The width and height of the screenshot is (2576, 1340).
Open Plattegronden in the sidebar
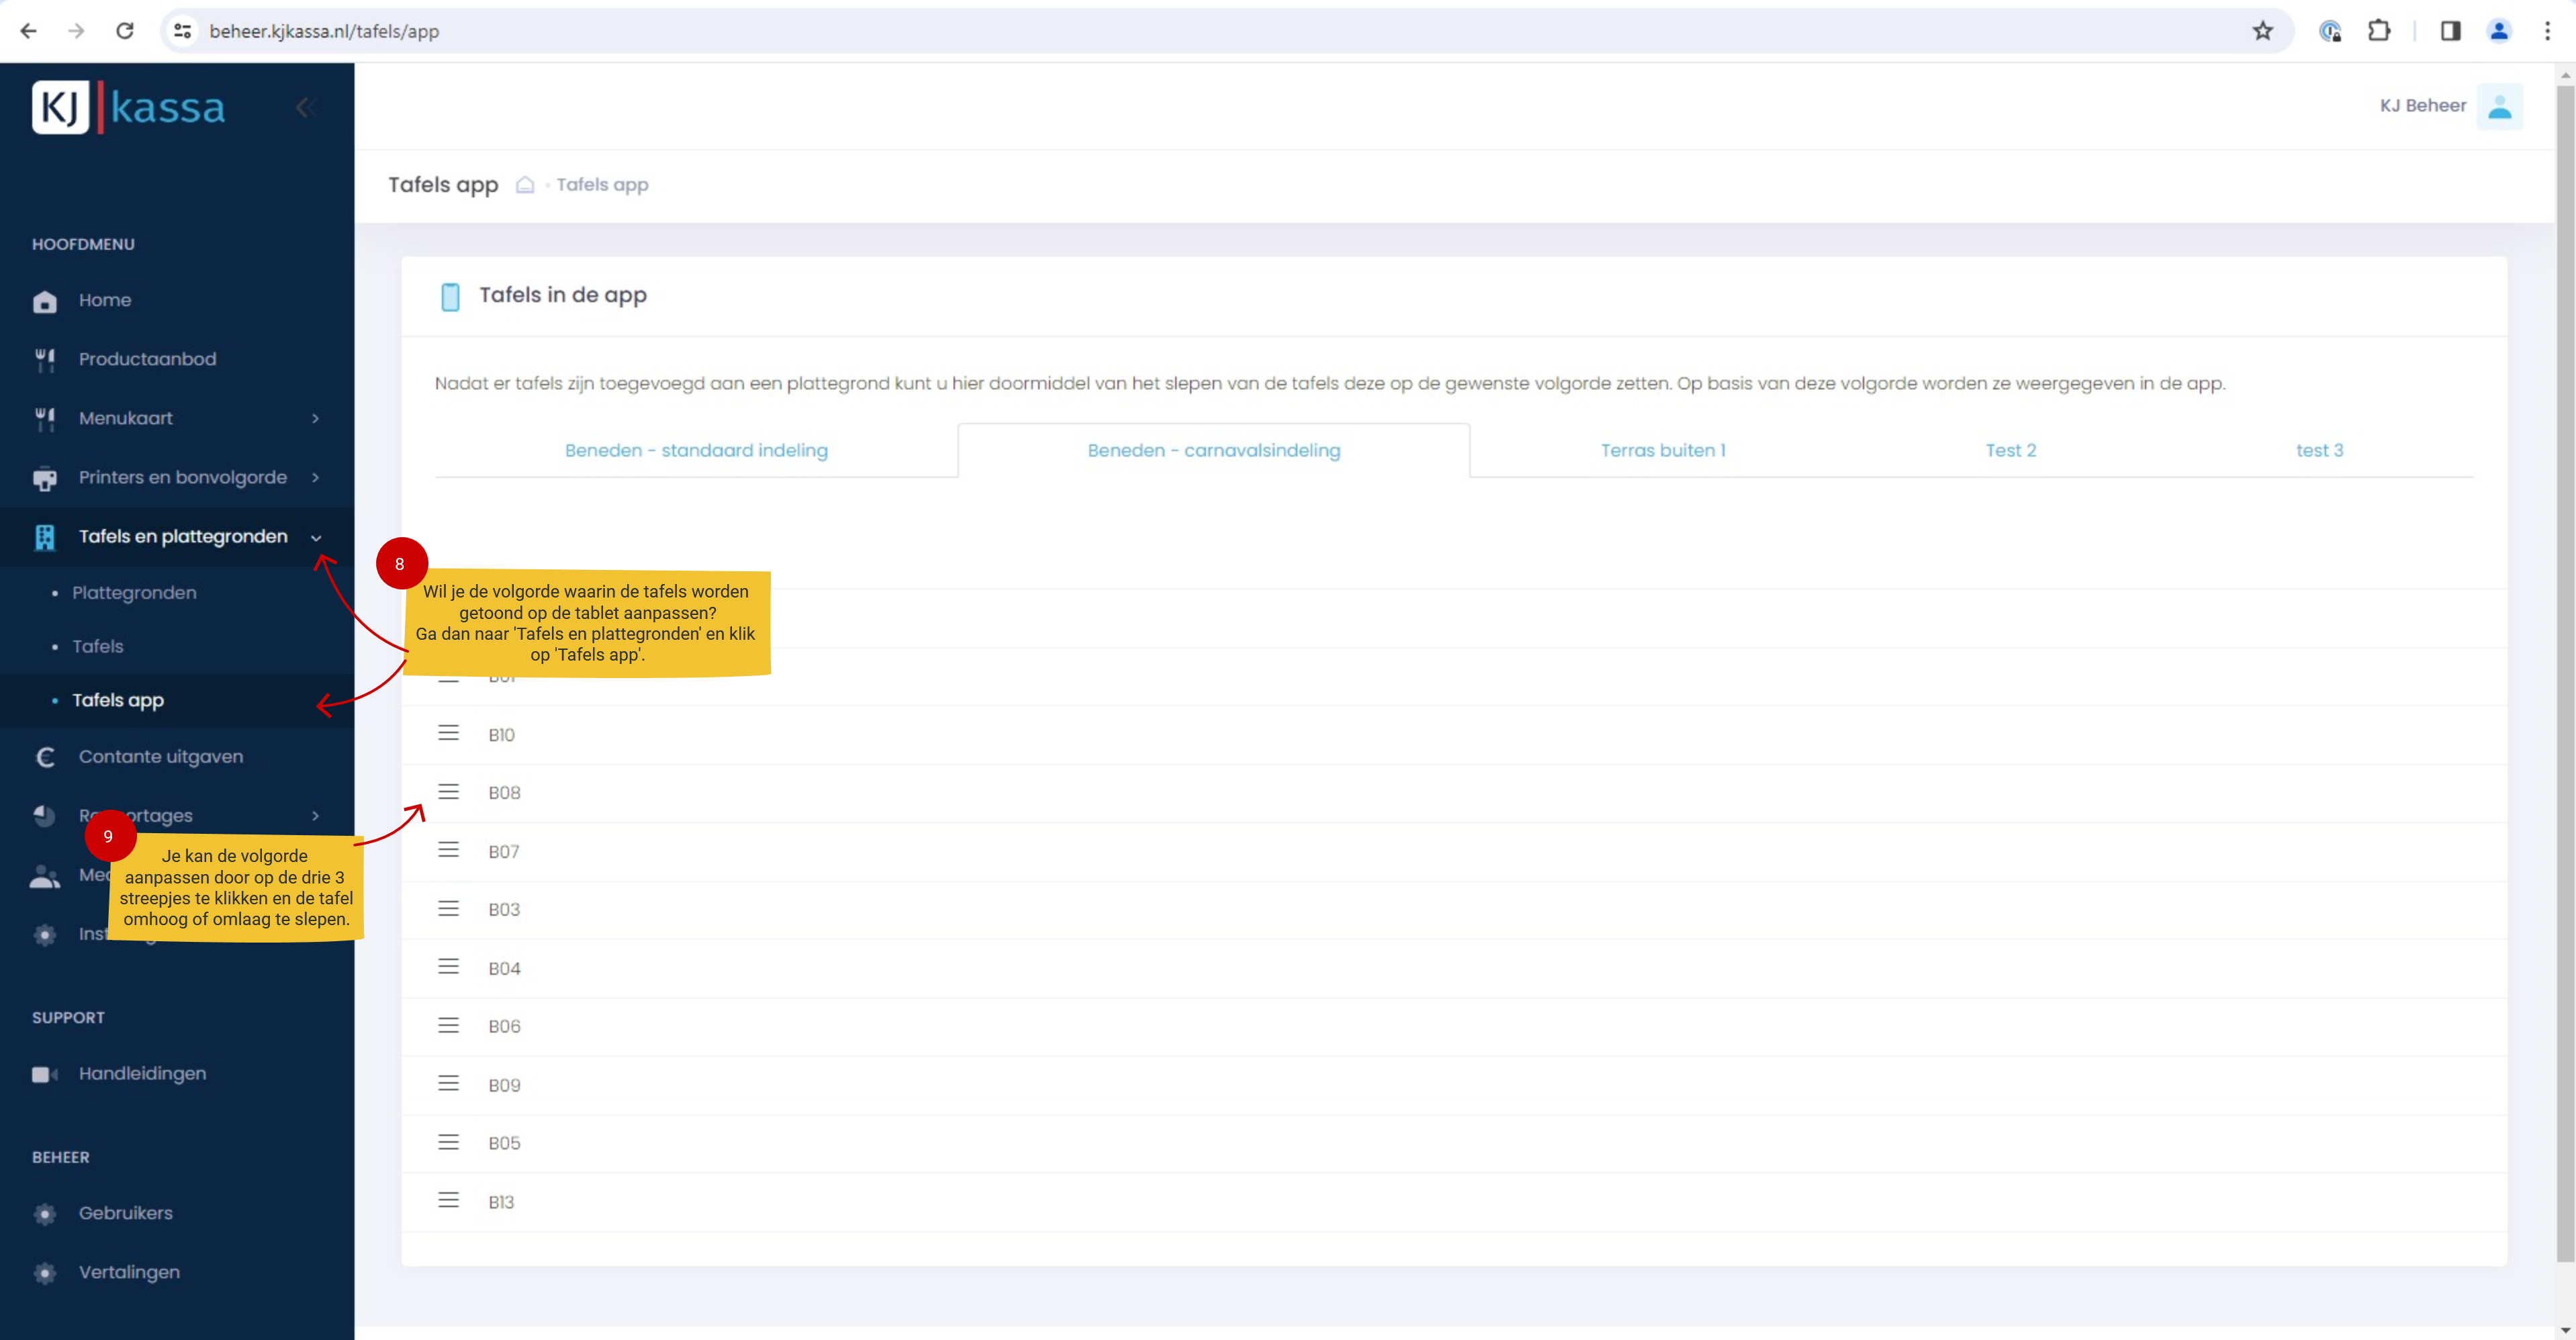[134, 593]
